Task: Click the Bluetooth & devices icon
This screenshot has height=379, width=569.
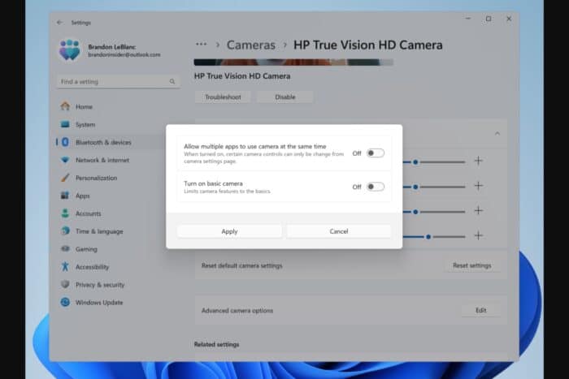Action: [65, 142]
